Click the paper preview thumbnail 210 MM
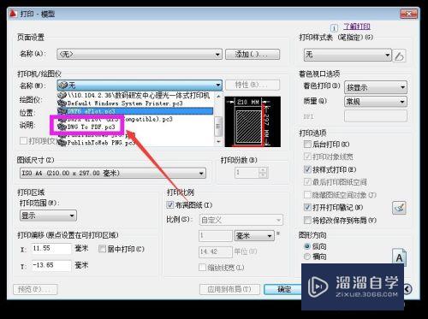Viewport: 428px width, 319px height. pyautogui.click(x=253, y=121)
